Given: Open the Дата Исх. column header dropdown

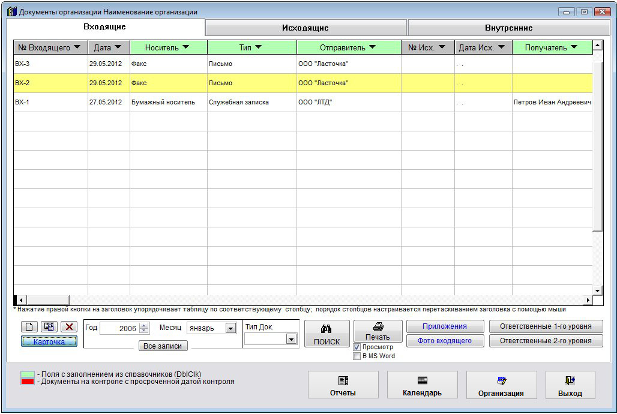Looking at the screenshot, I should click(501, 47).
